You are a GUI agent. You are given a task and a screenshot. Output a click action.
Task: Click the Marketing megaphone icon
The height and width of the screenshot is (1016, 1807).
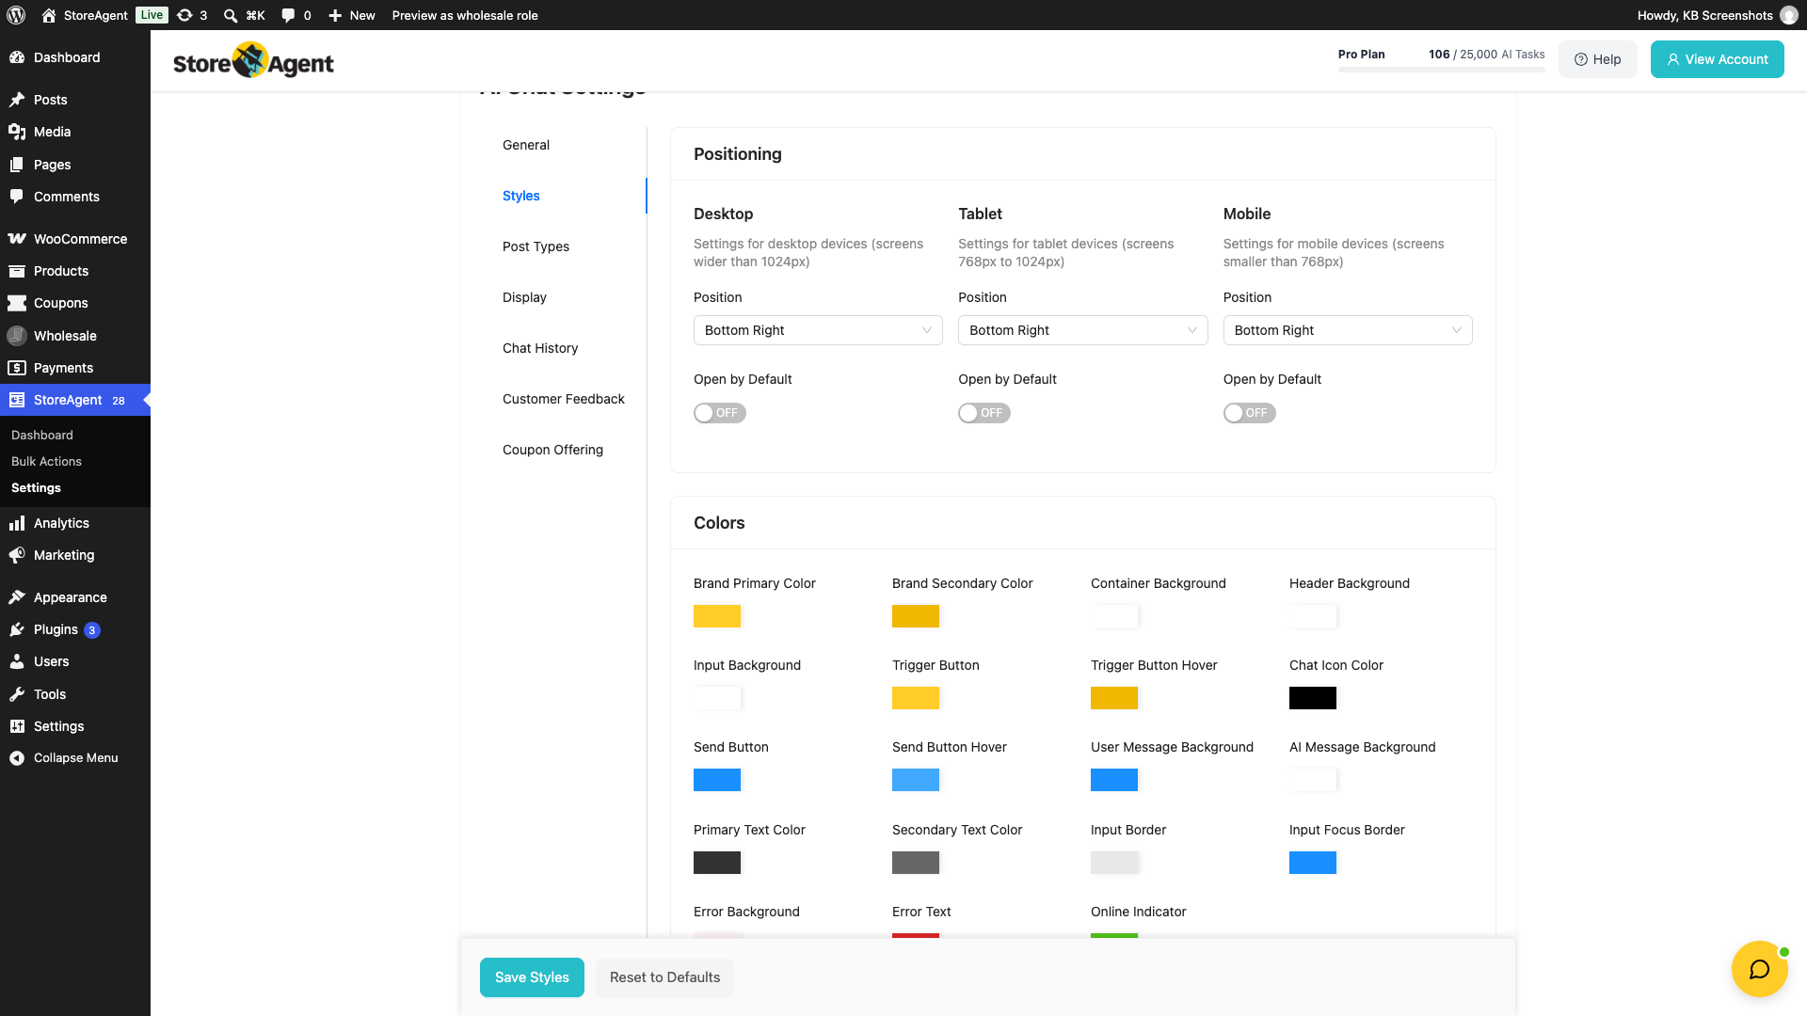click(x=17, y=555)
